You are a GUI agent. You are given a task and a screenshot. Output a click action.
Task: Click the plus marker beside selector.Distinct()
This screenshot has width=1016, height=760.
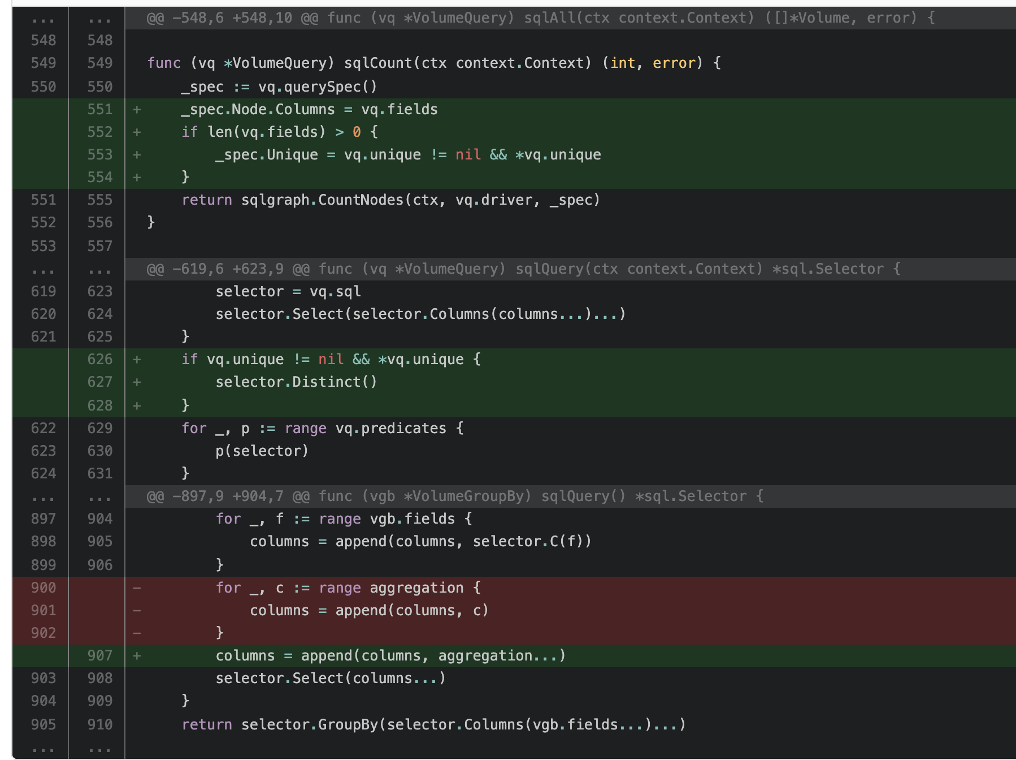[136, 382]
